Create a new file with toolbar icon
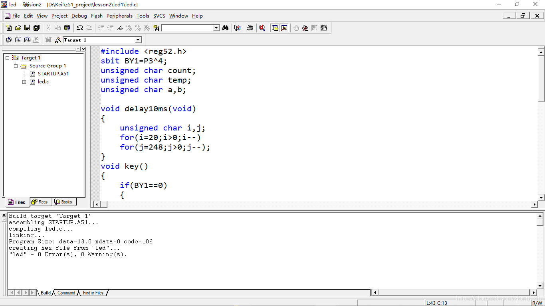This screenshot has width=545, height=306. pos(9,28)
